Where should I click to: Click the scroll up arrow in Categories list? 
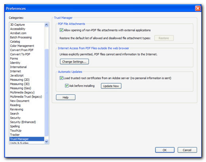(x=46, y=25)
